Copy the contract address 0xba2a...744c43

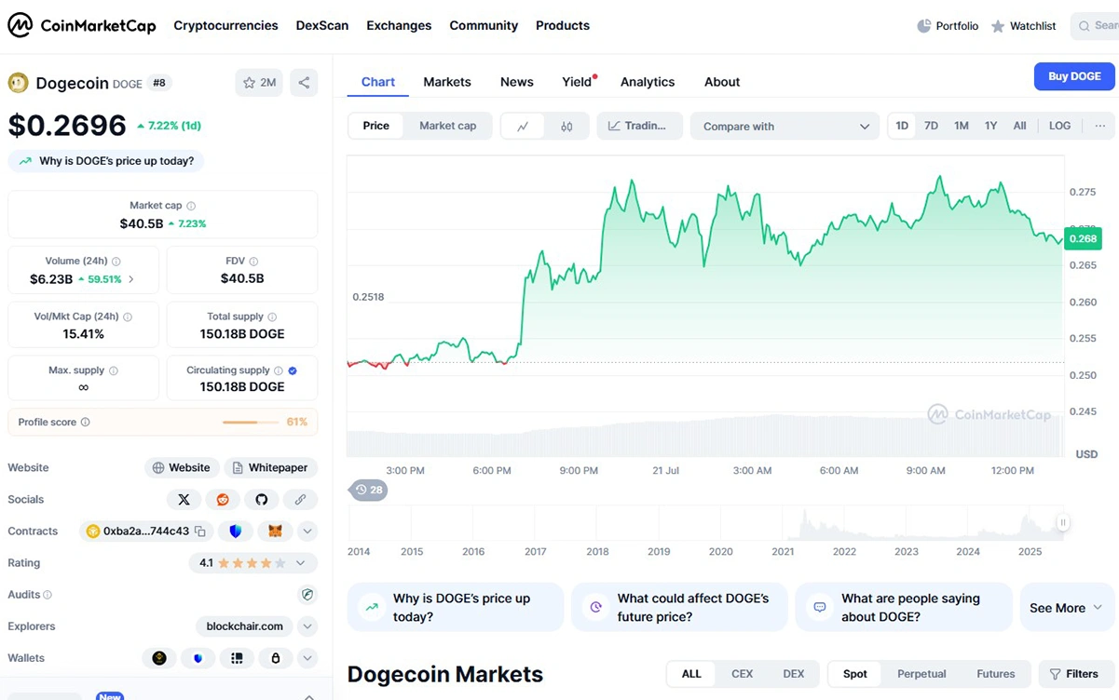coord(199,532)
